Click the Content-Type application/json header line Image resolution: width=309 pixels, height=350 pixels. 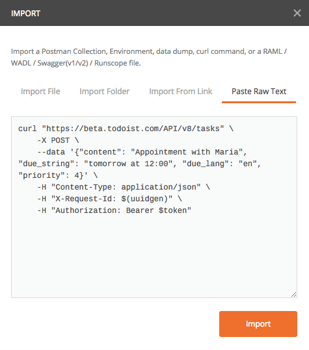coord(124,187)
